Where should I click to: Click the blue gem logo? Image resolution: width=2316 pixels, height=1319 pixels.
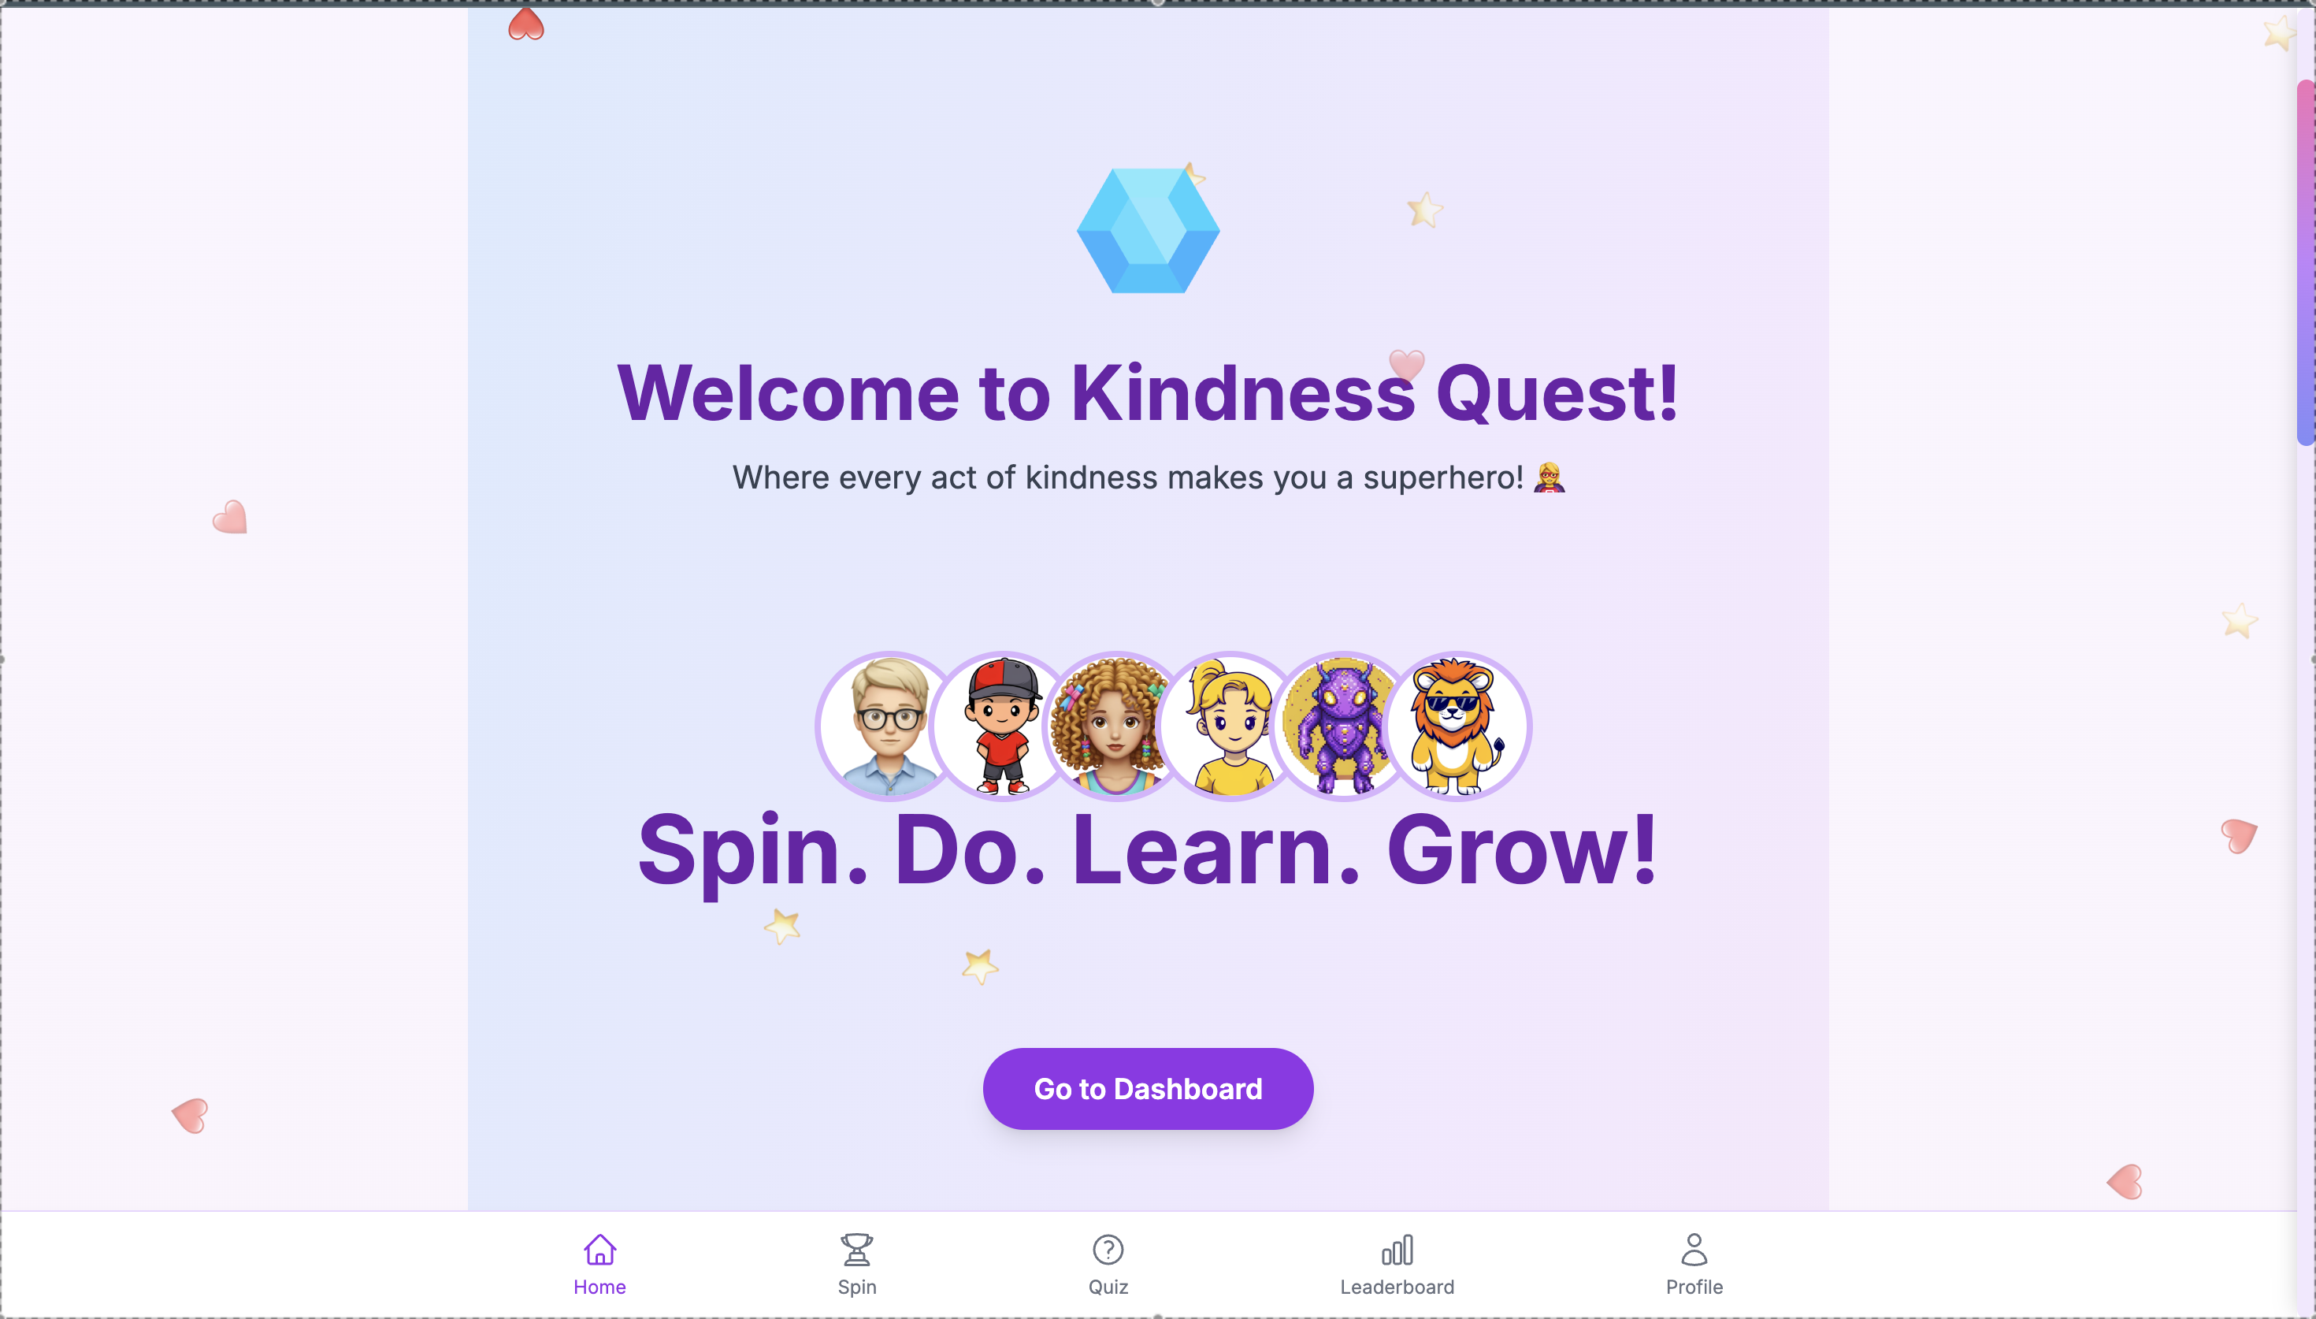[1148, 231]
